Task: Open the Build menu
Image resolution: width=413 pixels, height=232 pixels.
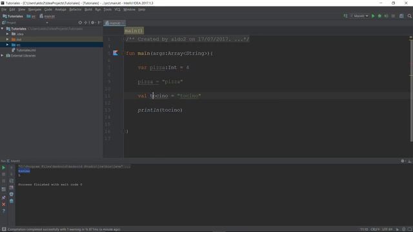Action: (x=88, y=10)
